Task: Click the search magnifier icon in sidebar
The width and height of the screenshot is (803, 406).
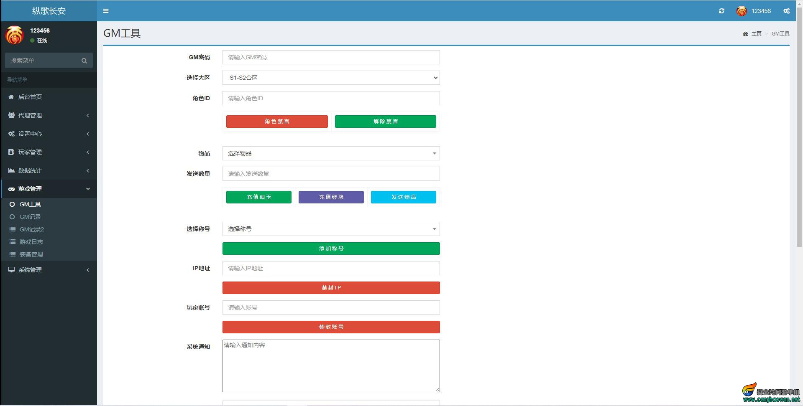Action: (x=84, y=61)
